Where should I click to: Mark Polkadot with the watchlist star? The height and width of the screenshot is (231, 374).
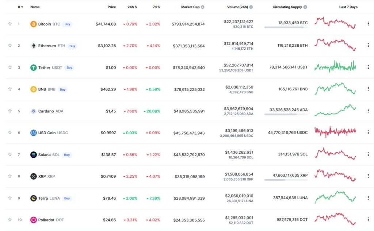[x=10, y=220]
